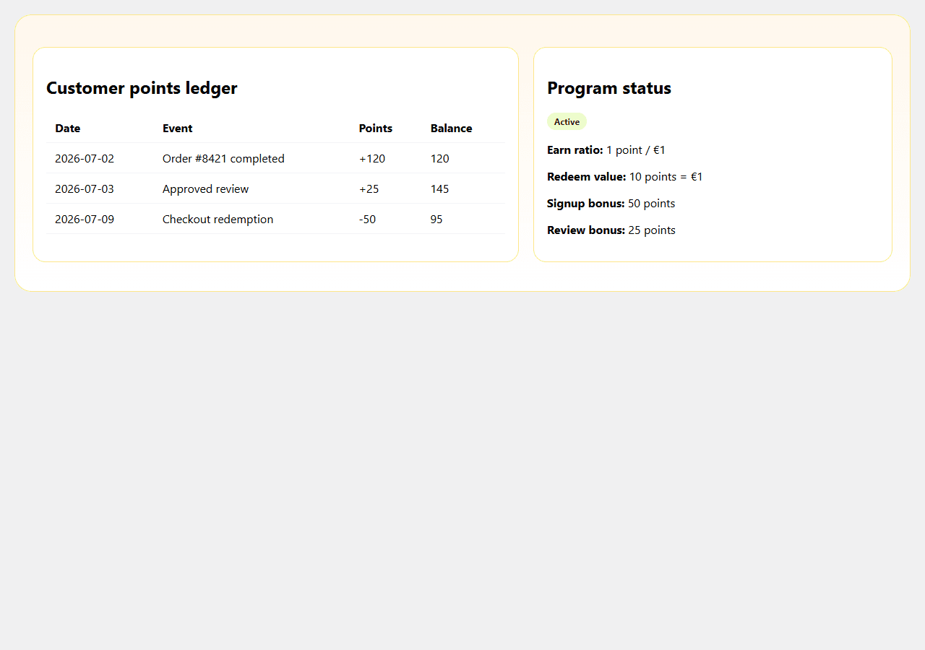The image size is (925, 650).
Task: Click the balance value 95
Action: tap(437, 220)
